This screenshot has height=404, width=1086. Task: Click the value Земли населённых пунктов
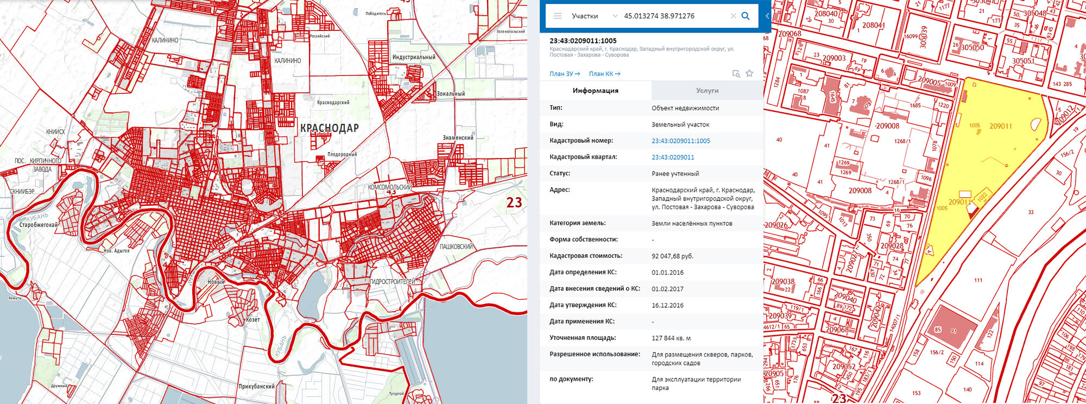pos(692,223)
